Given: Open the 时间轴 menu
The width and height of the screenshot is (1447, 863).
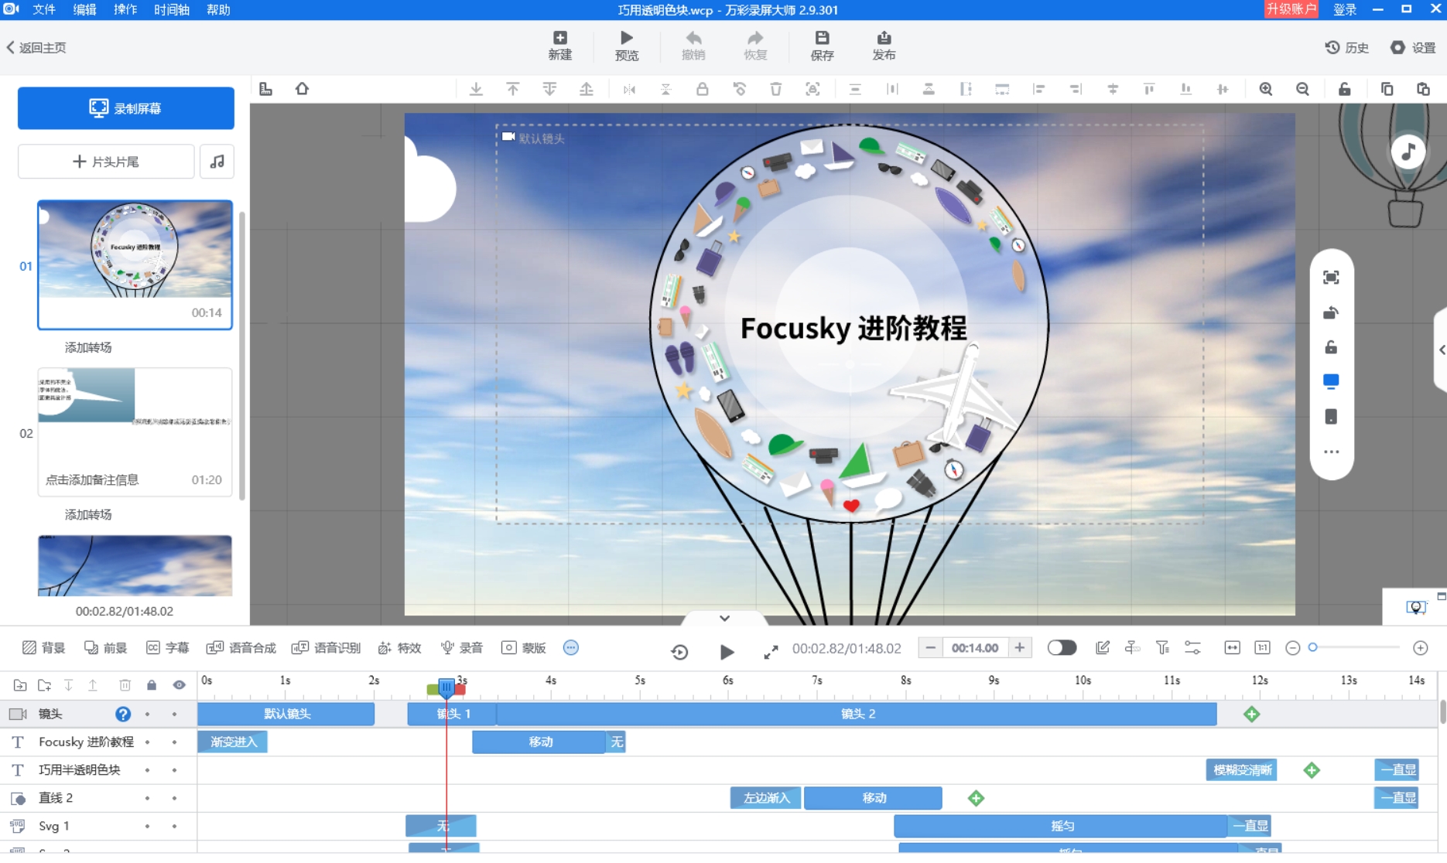Looking at the screenshot, I should (172, 9).
